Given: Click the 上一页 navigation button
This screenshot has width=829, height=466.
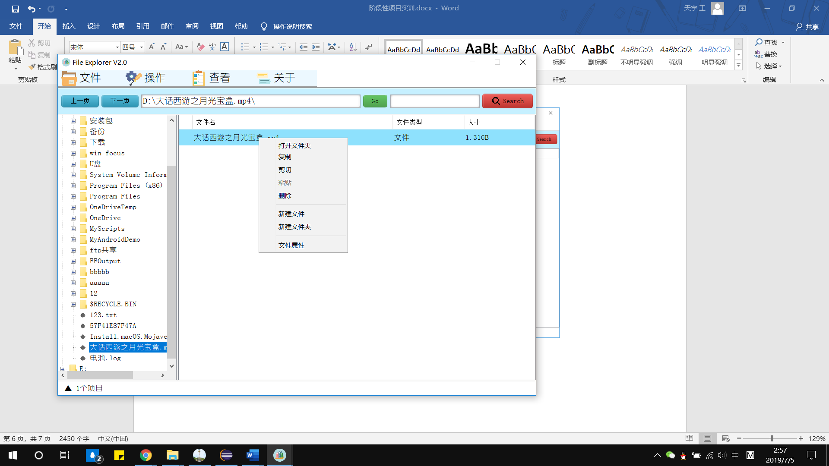Looking at the screenshot, I should [x=79, y=101].
